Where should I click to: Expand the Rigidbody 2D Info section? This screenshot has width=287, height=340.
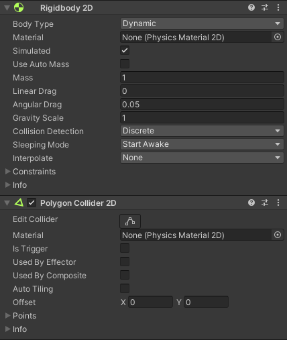[7, 185]
